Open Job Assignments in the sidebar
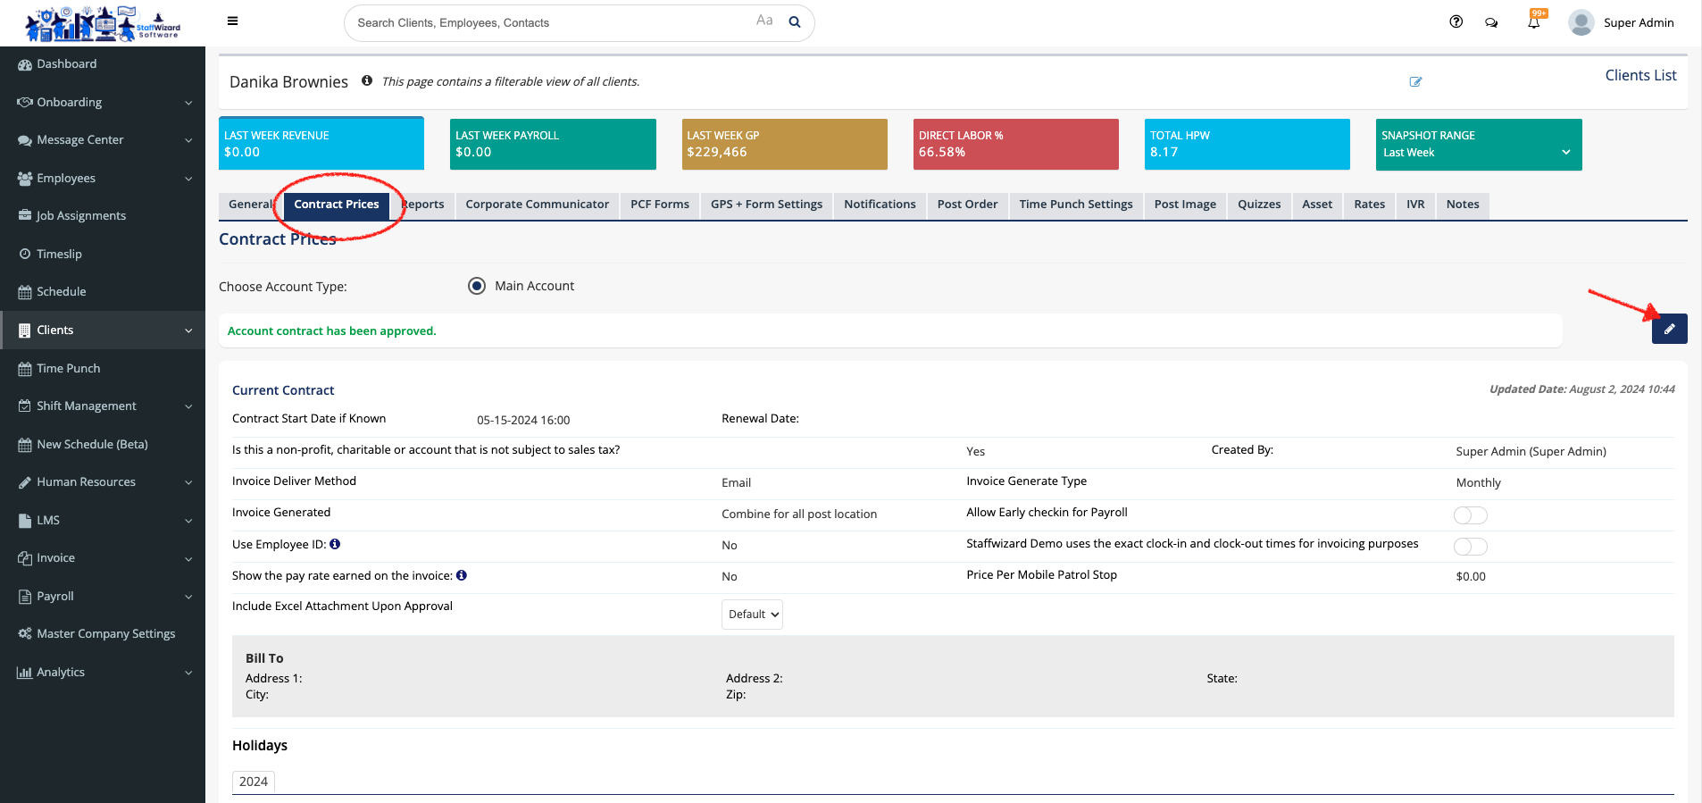 click(x=80, y=215)
